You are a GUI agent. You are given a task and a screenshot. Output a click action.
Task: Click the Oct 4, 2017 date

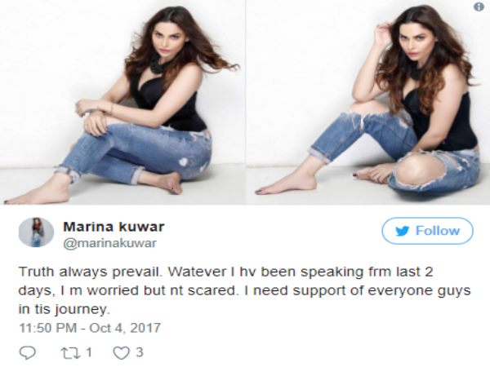tap(125, 328)
